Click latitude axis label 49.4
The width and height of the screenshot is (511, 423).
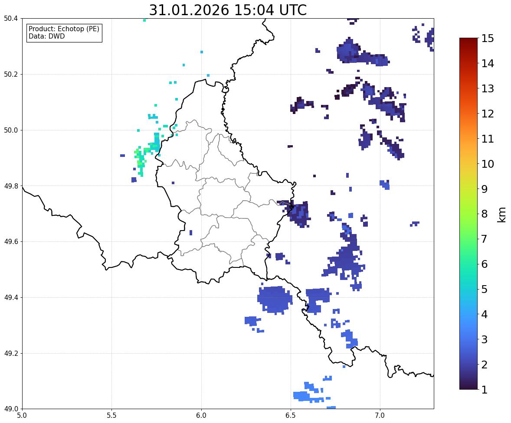pyautogui.click(x=11, y=298)
